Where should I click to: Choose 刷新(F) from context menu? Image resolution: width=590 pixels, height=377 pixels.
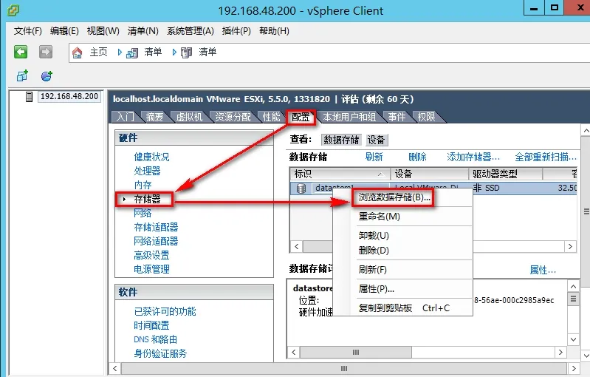(x=372, y=270)
